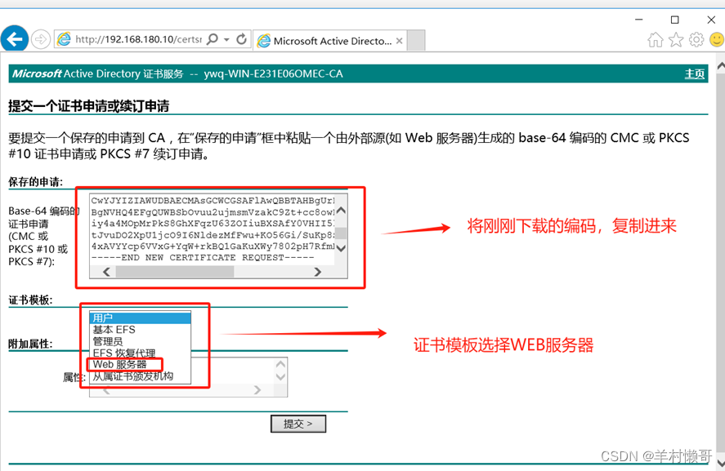This screenshot has height=471, width=725.
Task: Select 用户 in the certificate template list
Action: [105, 317]
